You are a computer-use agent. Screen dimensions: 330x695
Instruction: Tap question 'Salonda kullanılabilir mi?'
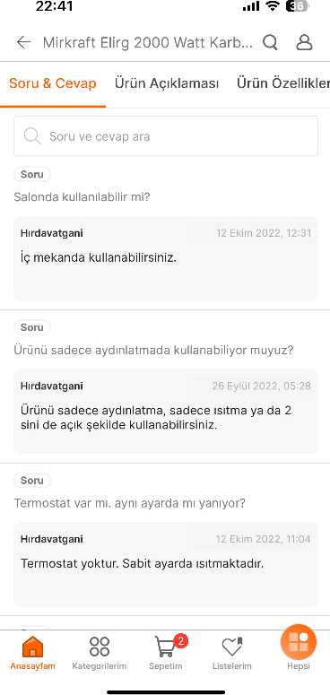[x=82, y=196]
